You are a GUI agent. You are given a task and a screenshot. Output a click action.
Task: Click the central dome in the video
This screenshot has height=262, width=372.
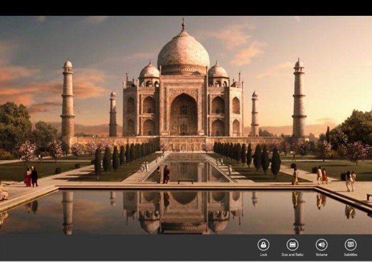pyautogui.click(x=183, y=54)
